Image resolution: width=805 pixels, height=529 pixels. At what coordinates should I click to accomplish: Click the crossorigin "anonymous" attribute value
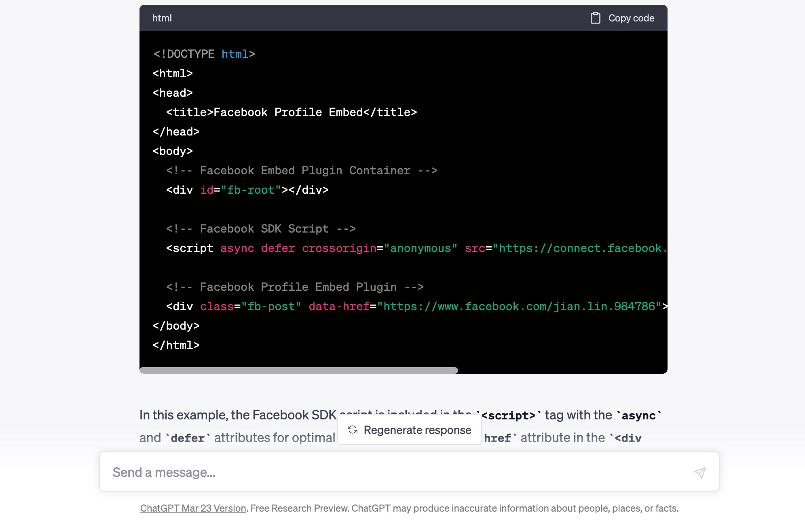click(x=420, y=248)
